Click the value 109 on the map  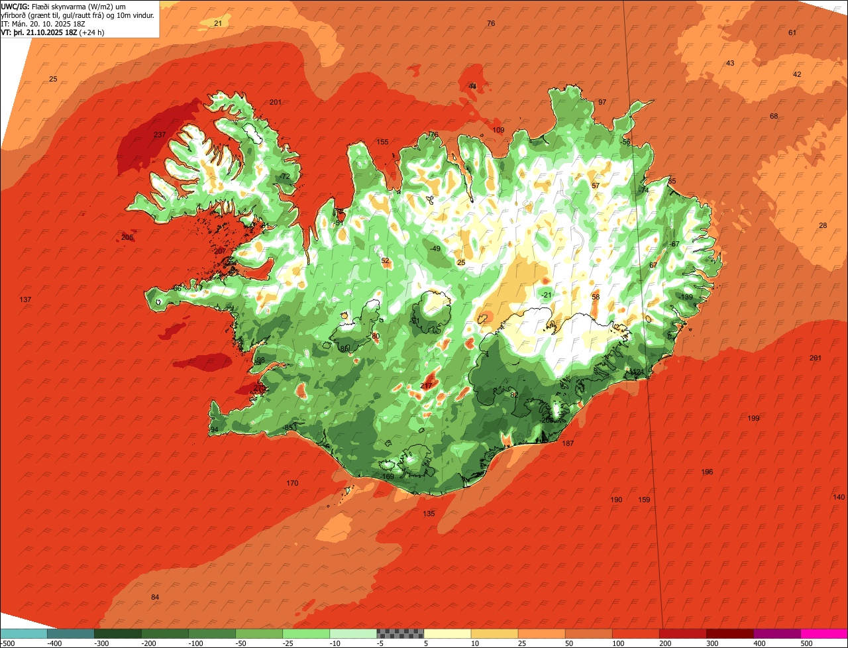tap(498, 130)
